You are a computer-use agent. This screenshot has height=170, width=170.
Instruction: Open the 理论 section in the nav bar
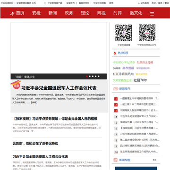point(85,13)
